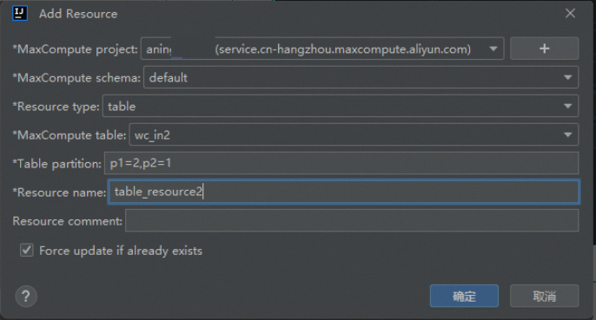
Task: Click the 'Force update if already exists' label
Action: pyautogui.click(x=121, y=251)
